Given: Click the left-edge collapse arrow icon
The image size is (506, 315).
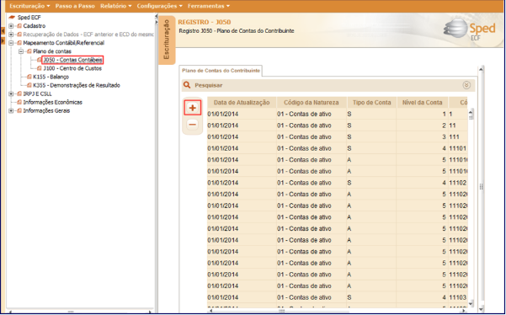Looking at the screenshot, I should (3, 31).
